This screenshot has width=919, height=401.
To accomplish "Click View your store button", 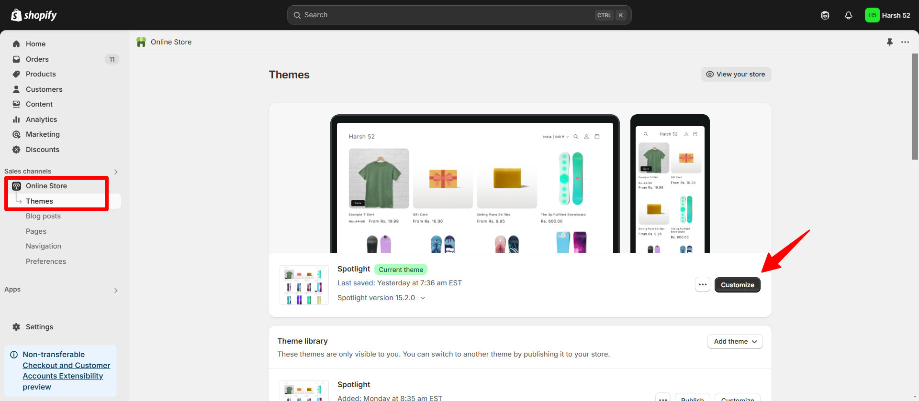I will click(x=736, y=74).
